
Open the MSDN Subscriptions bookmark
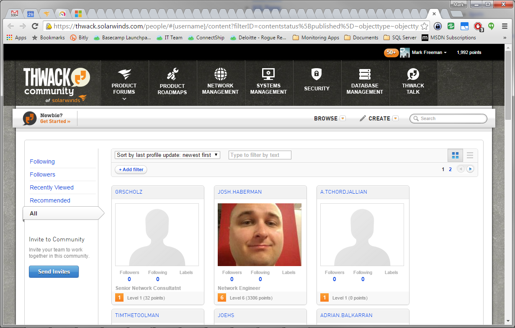coord(449,38)
